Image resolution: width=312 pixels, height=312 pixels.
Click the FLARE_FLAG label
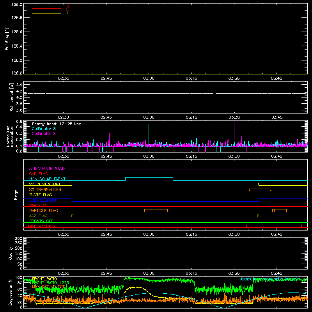click(x=41, y=195)
